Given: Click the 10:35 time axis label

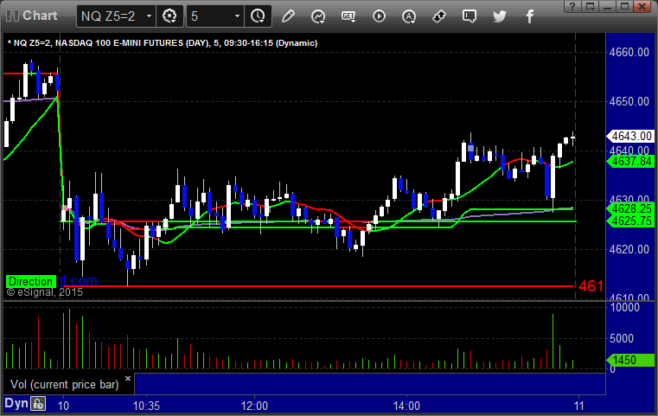Looking at the screenshot, I should click(146, 406).
